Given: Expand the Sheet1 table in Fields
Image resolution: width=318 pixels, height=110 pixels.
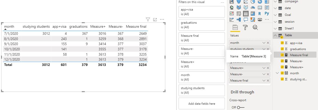Looking at the screenshot, I should [x=275, y=28].
